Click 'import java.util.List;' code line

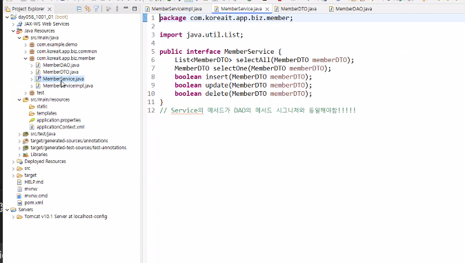201,35
